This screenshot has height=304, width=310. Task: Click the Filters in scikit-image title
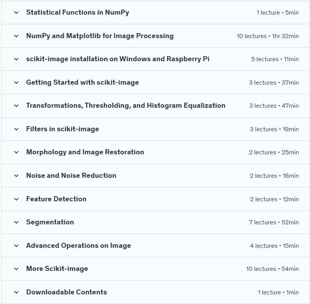pos(62,129)
